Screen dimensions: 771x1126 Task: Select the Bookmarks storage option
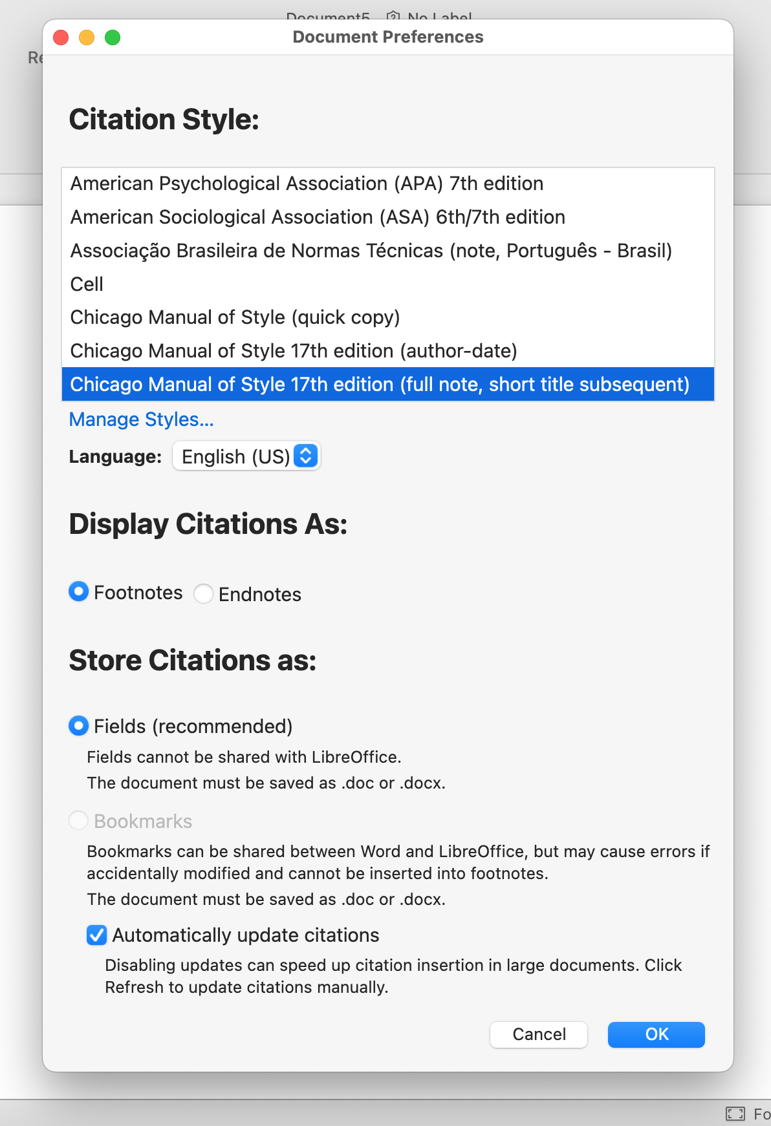pyautogui.click(x=78, y=821)
